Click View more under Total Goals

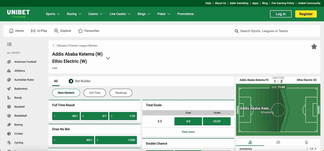tap(188, 132)
